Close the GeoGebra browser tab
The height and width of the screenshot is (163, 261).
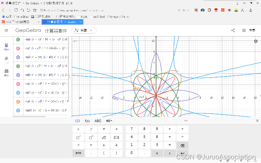pos(80,22)
